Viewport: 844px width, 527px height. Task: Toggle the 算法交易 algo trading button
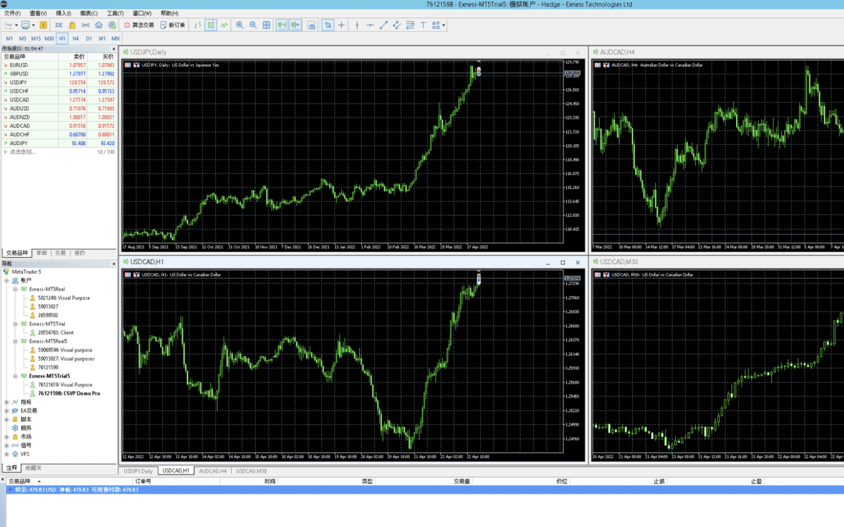[x=139, y=25]
